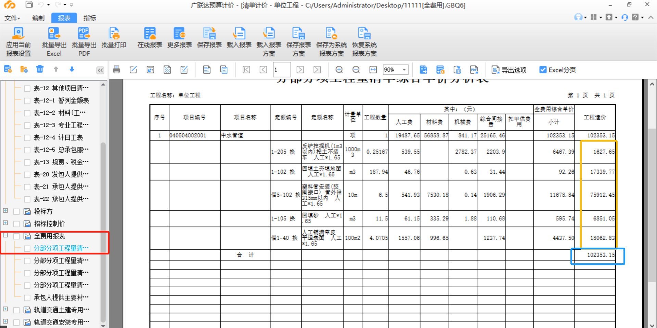Collapse ribbon with top-right chevron
The image size is (657, 328).
650,17
